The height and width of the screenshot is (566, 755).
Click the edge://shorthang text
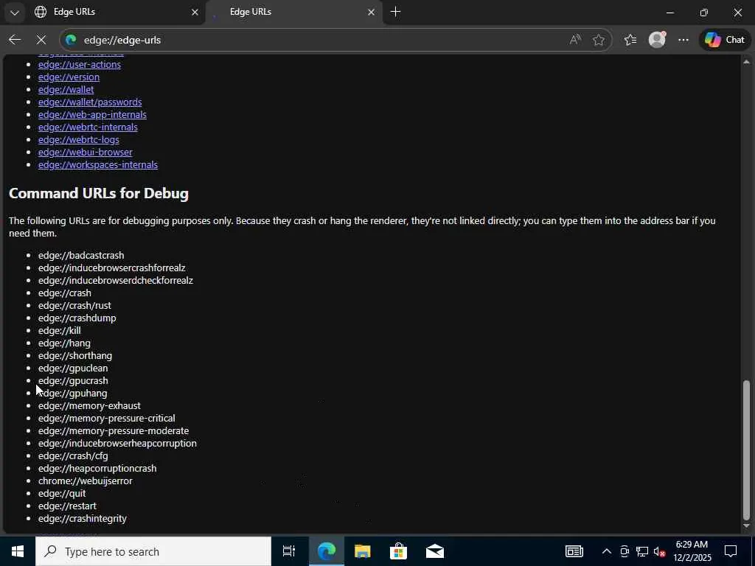(x=75, y=355)
